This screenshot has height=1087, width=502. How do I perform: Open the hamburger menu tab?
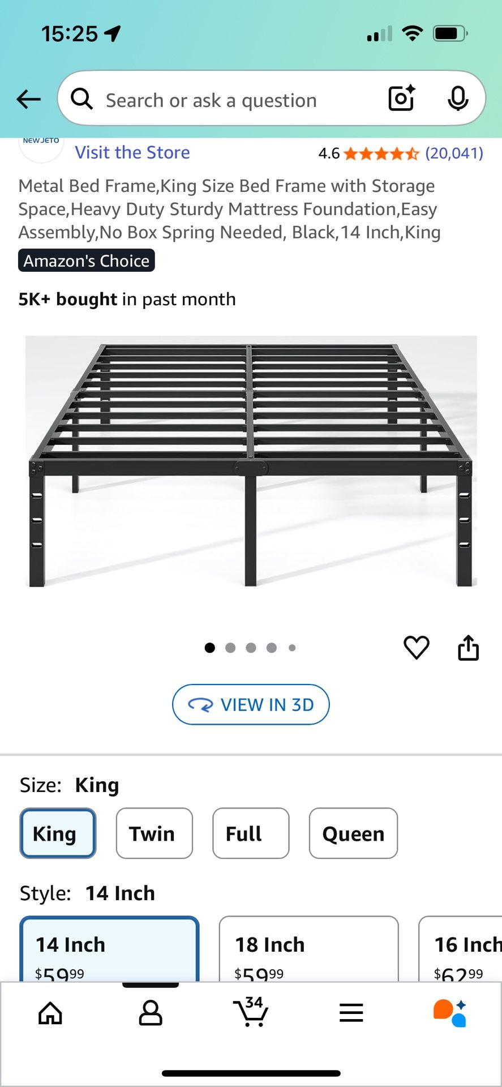(351, 1013)
